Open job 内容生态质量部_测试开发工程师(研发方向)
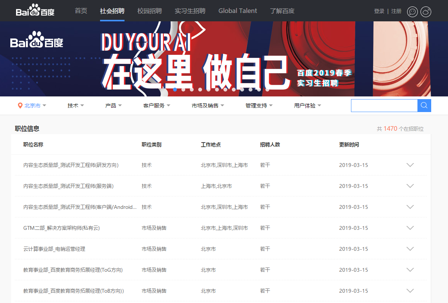The width and height of the screenshot is (448, 303). coord(71,165)
